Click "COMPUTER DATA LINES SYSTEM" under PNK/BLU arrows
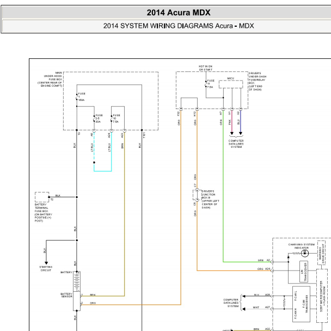Screen dimensions: 331x331 [236, 144]
